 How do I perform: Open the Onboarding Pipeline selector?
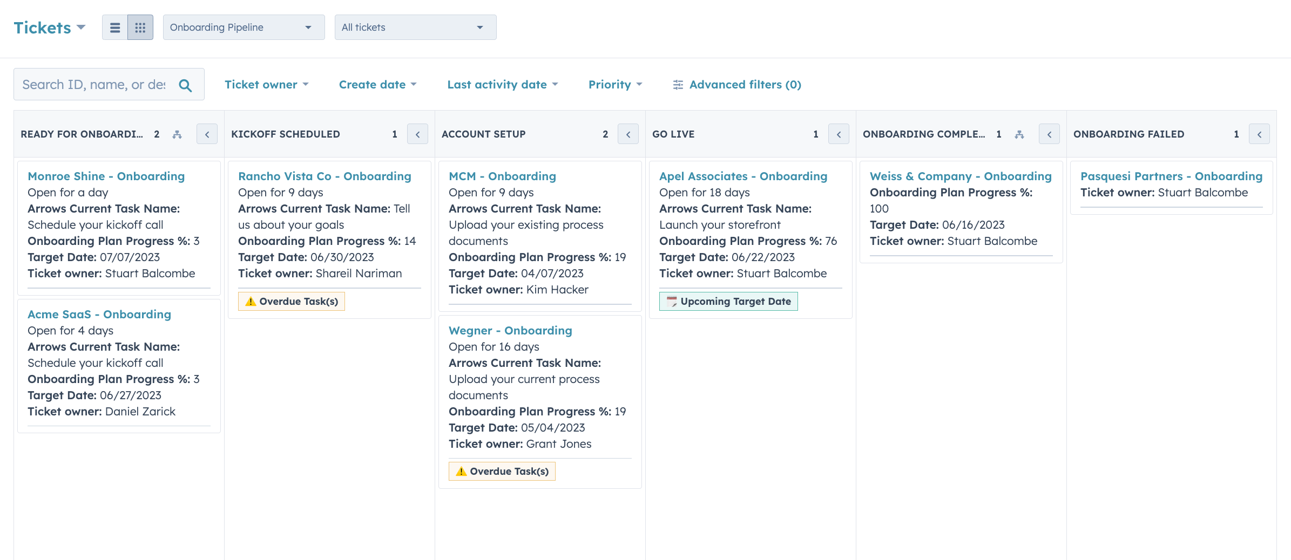coord(244,27)
